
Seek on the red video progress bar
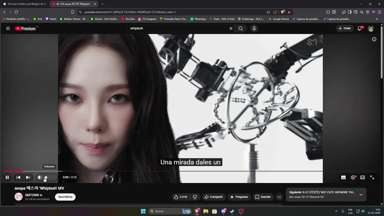13,171
